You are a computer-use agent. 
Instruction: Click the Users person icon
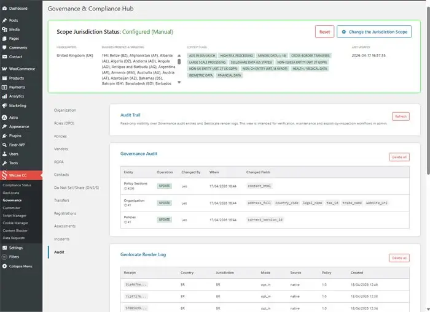[4, 154]
